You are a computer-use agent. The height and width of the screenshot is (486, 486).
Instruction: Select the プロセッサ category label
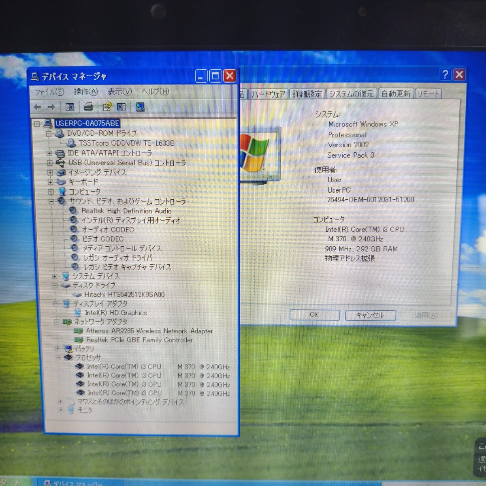pos(87,358)
